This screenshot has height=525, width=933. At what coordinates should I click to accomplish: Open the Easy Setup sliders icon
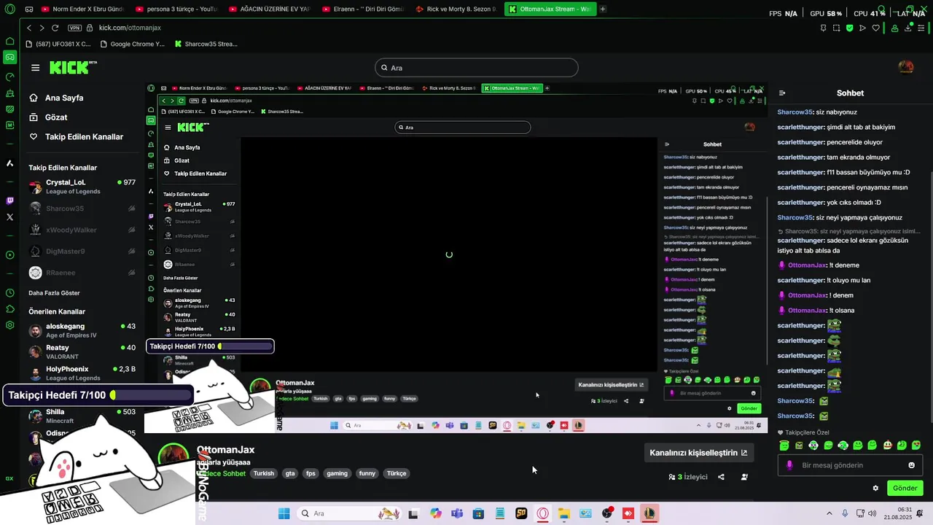tap(921, 28)
